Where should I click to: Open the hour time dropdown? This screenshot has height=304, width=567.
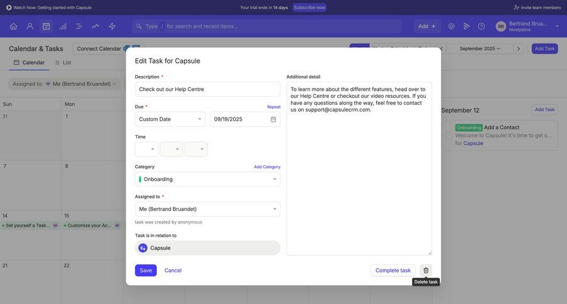pos(146,149)
